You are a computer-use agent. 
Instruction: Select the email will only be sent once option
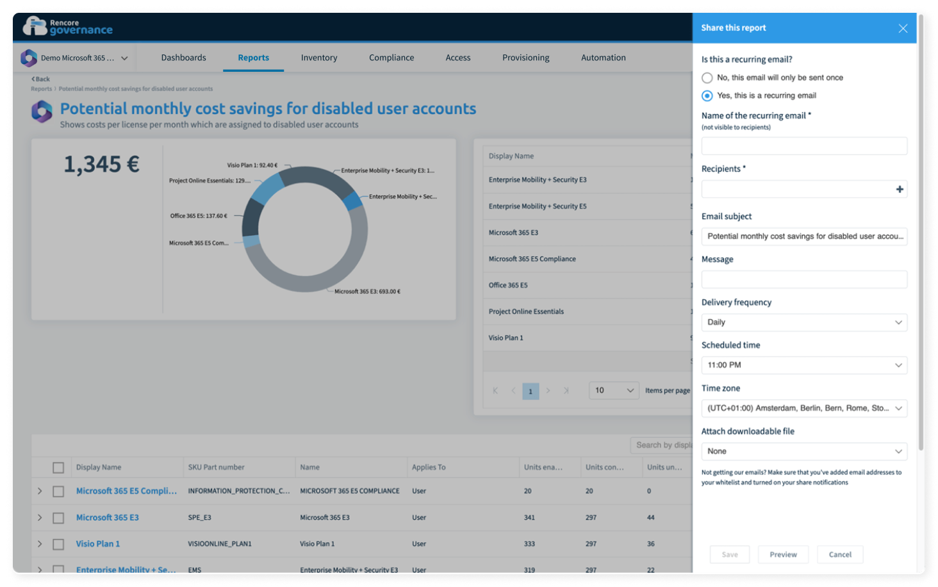tap(707, 78)
